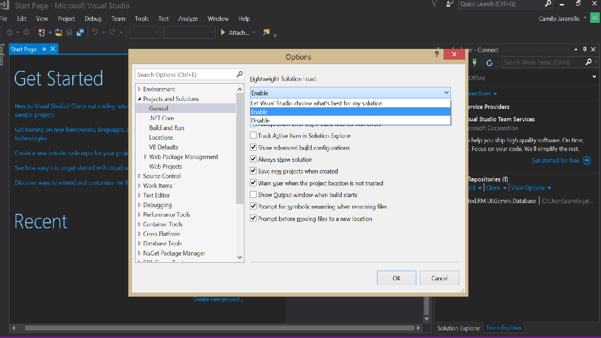Viewport: 601px width, 338px height.
Task: Uncheck Save new projects when created
Action: 253,171
